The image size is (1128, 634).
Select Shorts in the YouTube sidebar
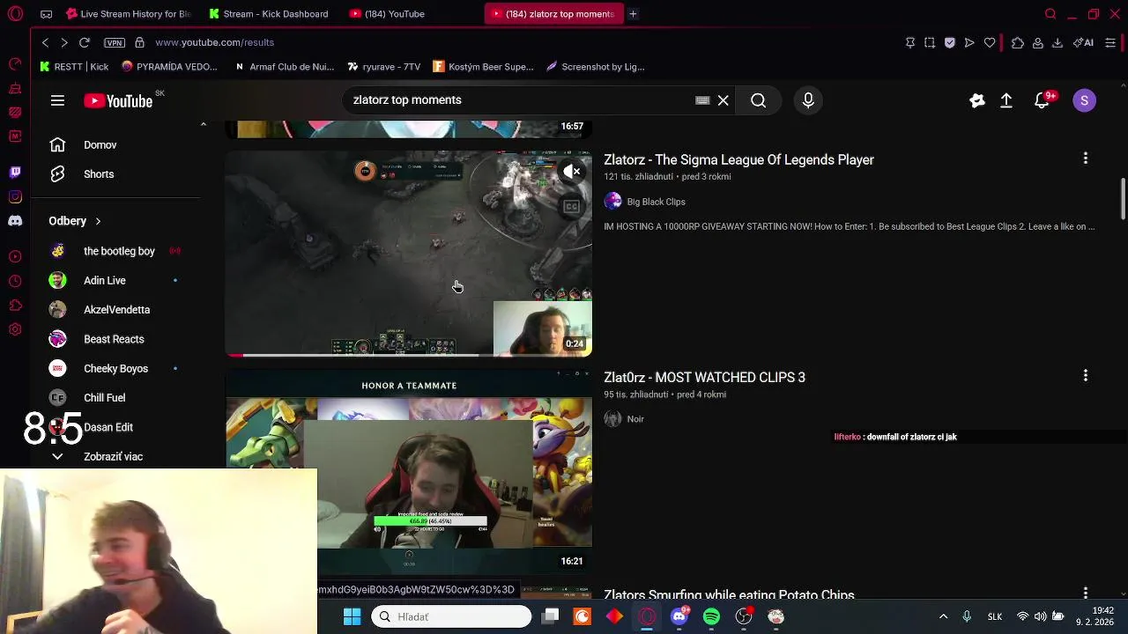click(99, 174)
